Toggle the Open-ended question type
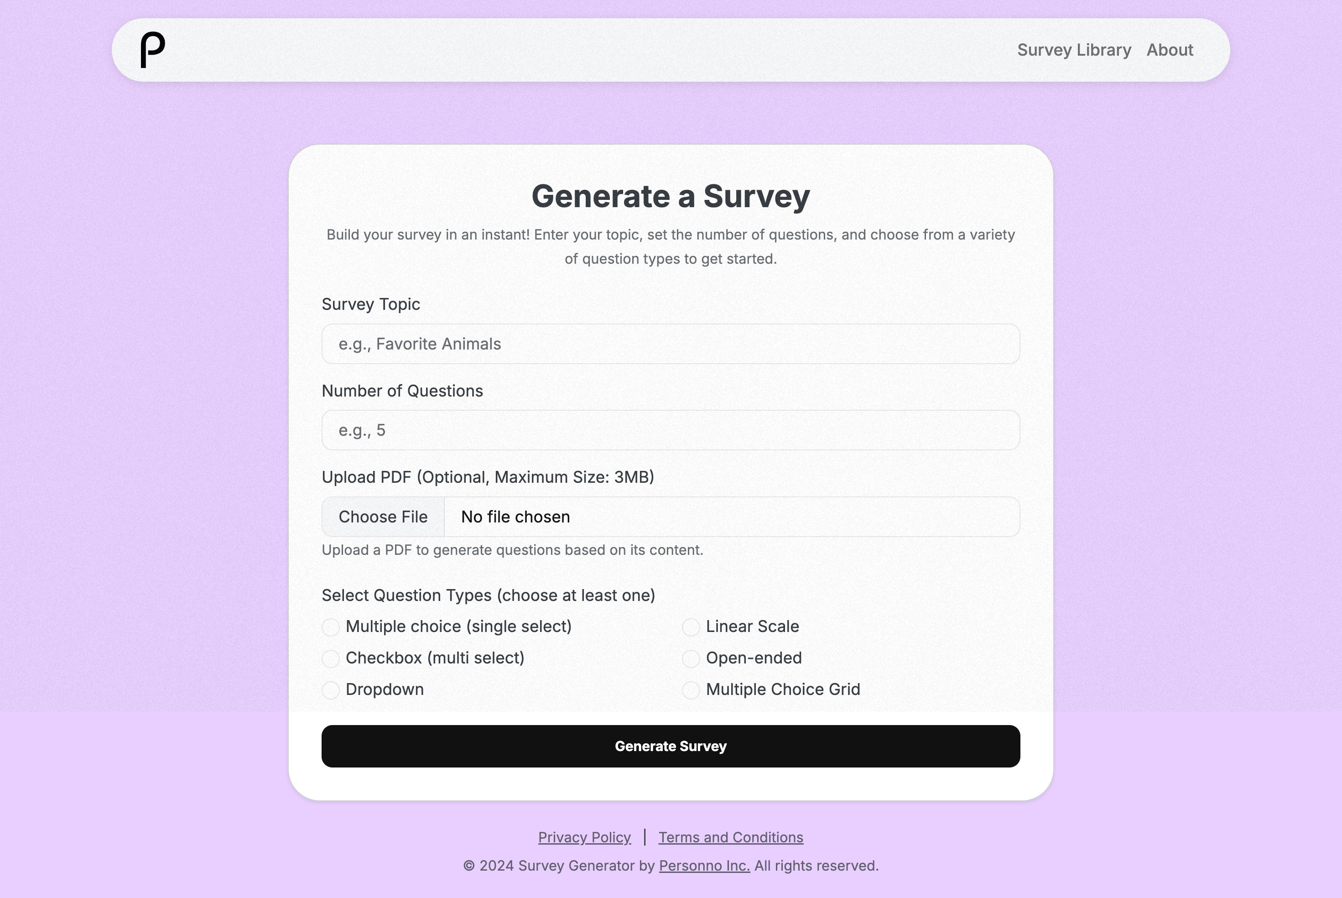Viewport: 1342px width, 898px height. (691, 658)
